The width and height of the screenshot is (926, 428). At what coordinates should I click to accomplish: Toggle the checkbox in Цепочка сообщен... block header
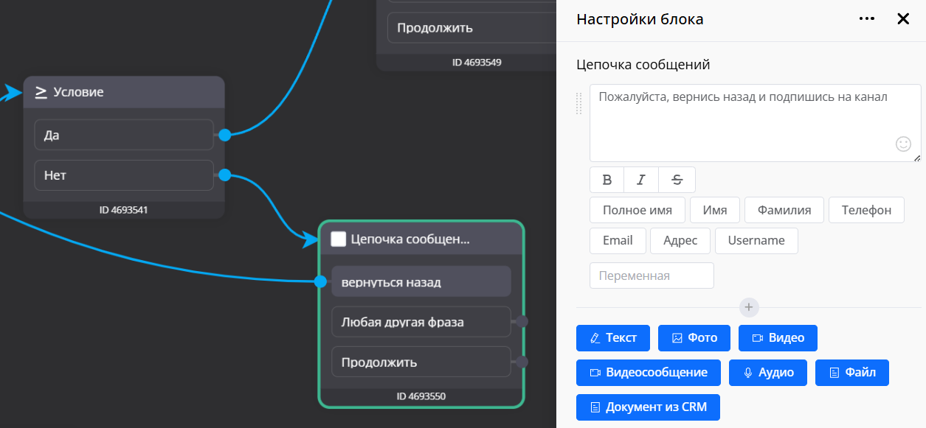[338, 239]
